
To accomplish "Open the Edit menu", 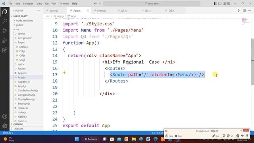I will (x=17, y=4).
